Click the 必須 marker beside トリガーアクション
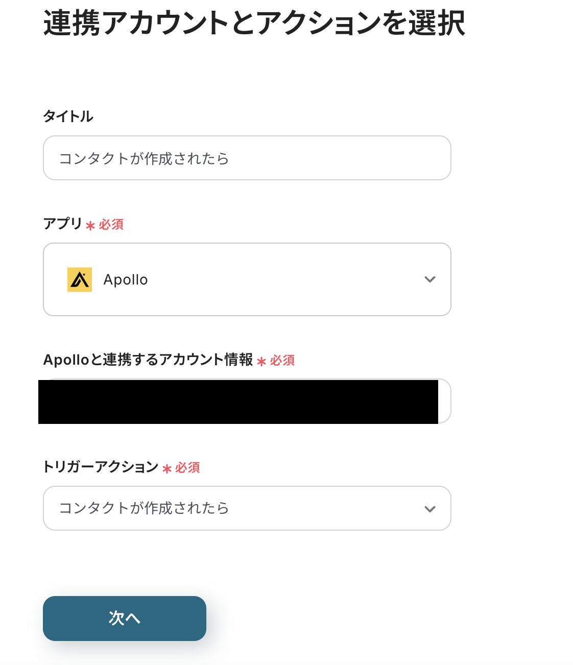 [187, 468]
